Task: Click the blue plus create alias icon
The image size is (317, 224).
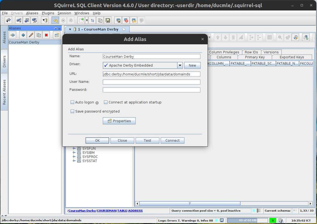Action: click(x=23, y=35)
